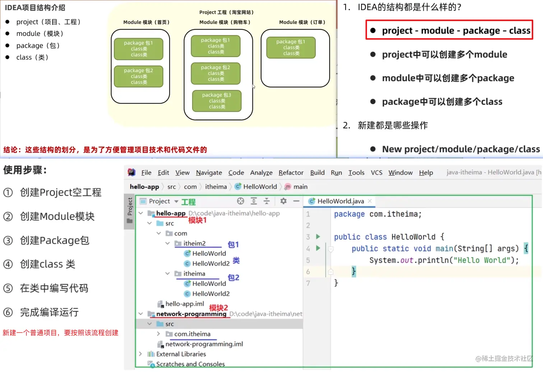Collapse the itheim2 package node
The height and width of the screenshot is (372, 543).
pos(168,243)
